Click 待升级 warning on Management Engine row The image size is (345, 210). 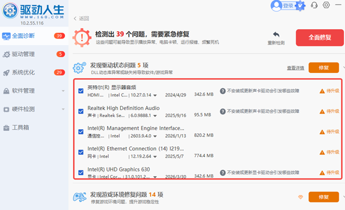329,132
